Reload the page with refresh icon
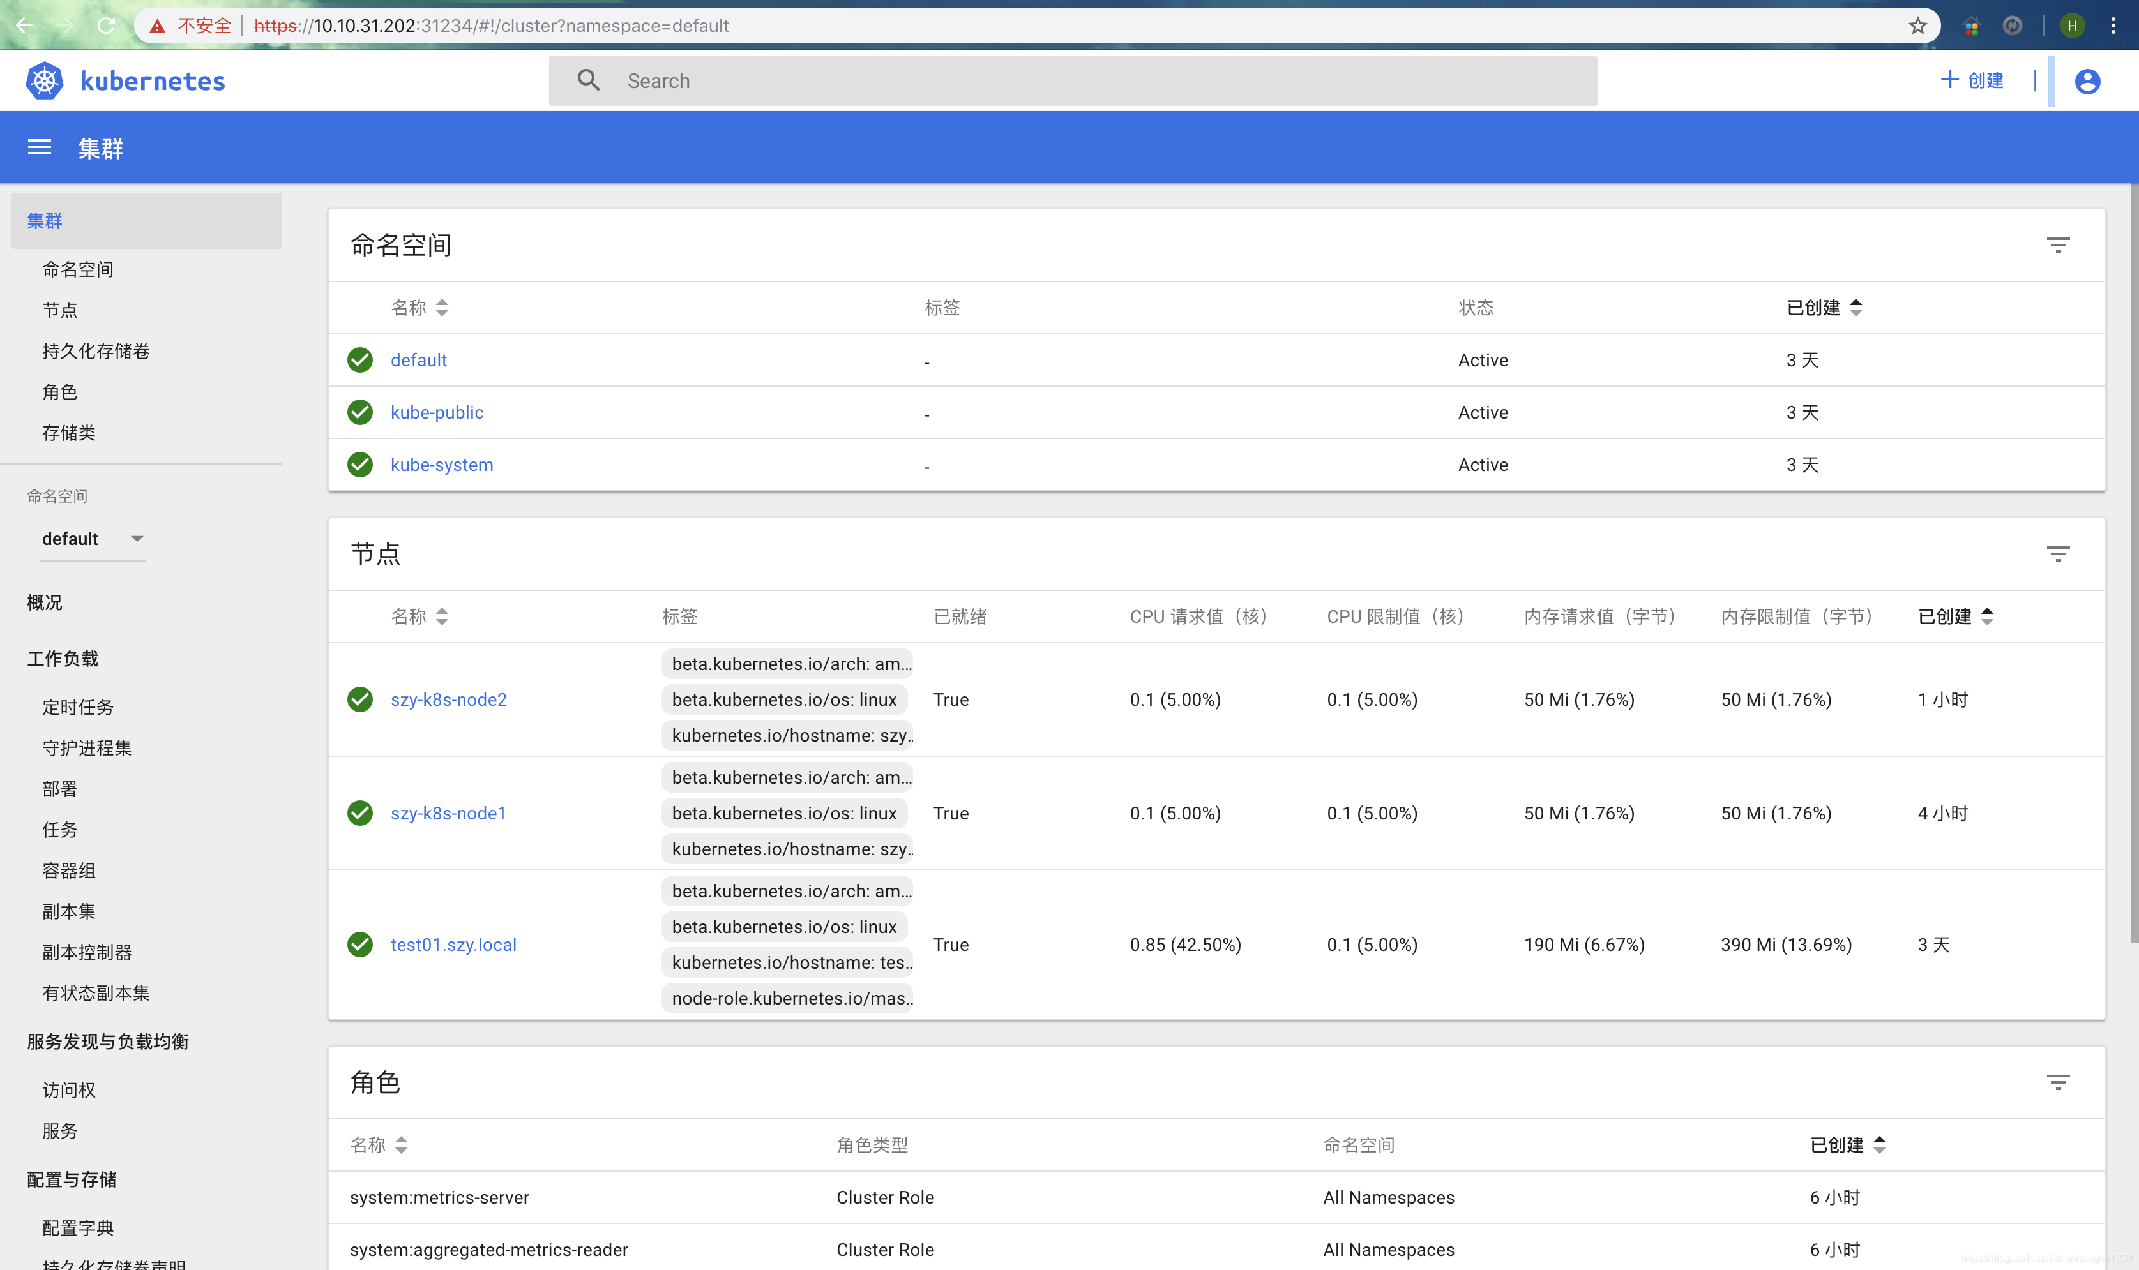This screenshot has width=2139, height=1270. 106,26
